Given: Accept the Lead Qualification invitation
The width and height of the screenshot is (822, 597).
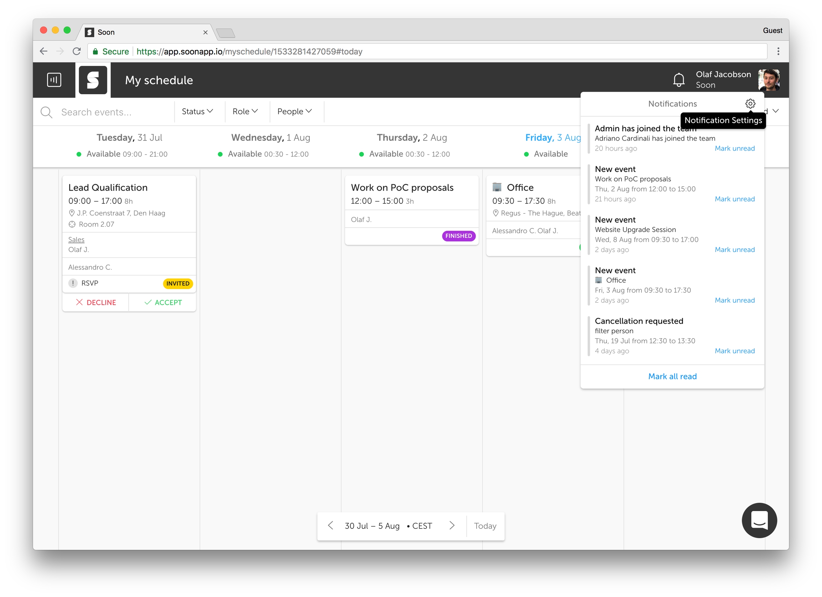Looking at the screenshot, I should click(163, 302).
